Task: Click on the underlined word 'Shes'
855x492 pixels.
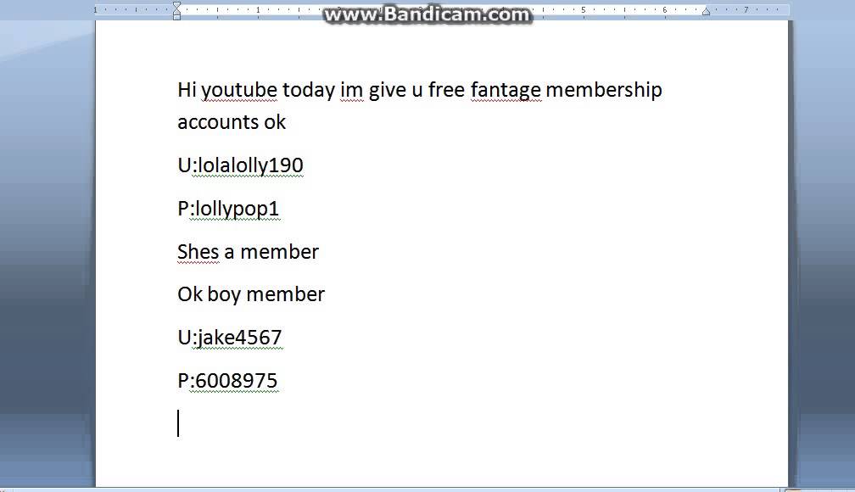Action: [198, 251]
